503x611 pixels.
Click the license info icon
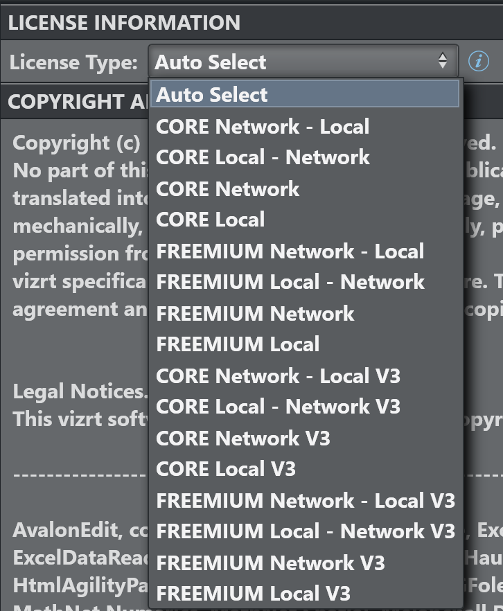(x=479, y=62)
